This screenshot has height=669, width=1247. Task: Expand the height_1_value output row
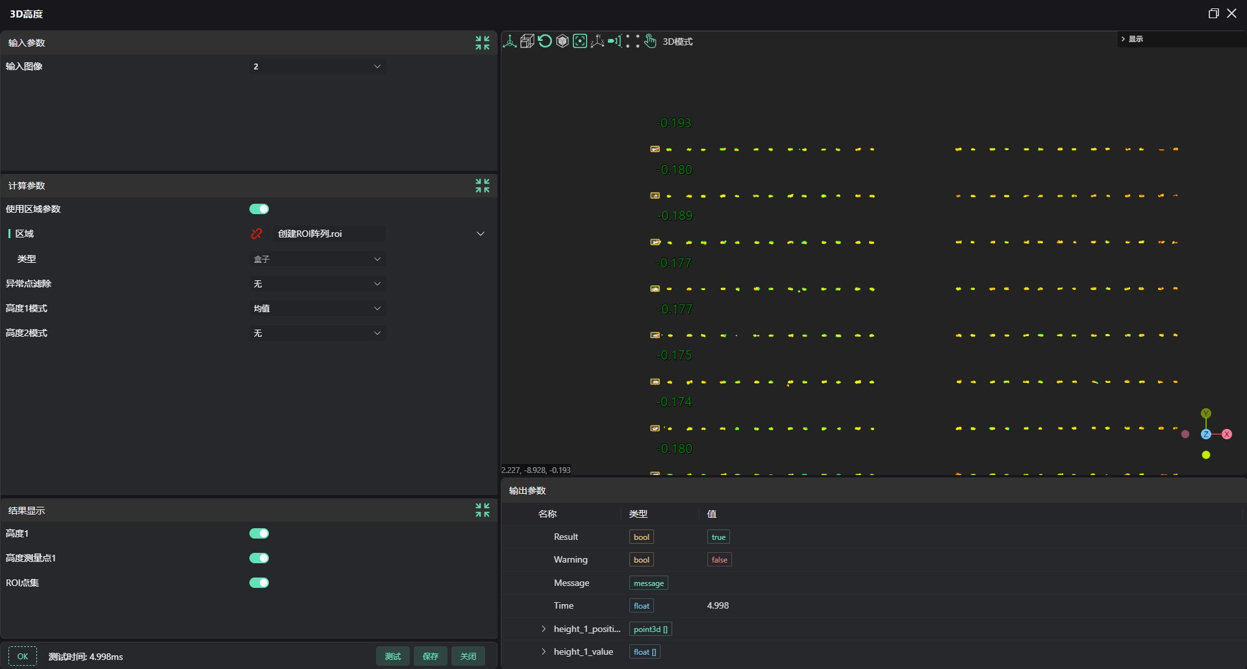pyautogui.click(x=544, y=651)
